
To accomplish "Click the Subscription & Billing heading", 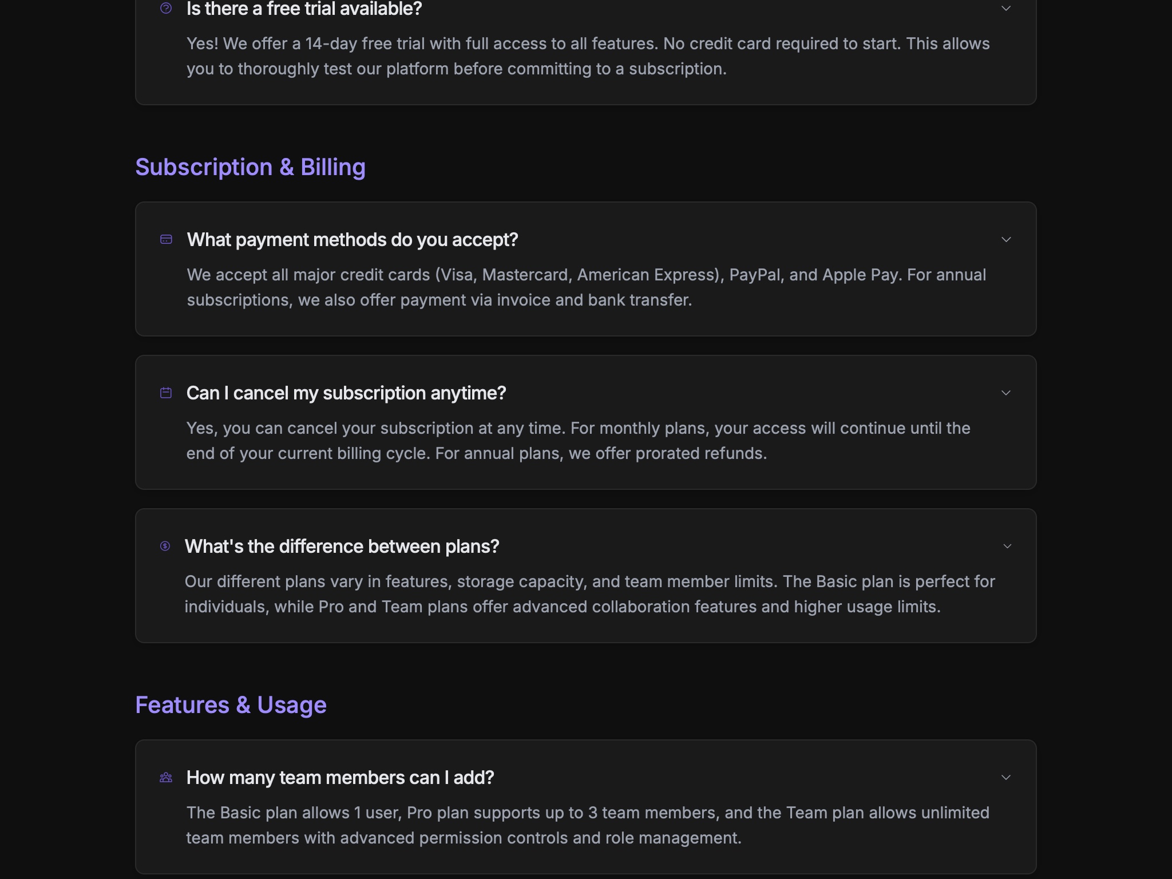I will 250,167.
